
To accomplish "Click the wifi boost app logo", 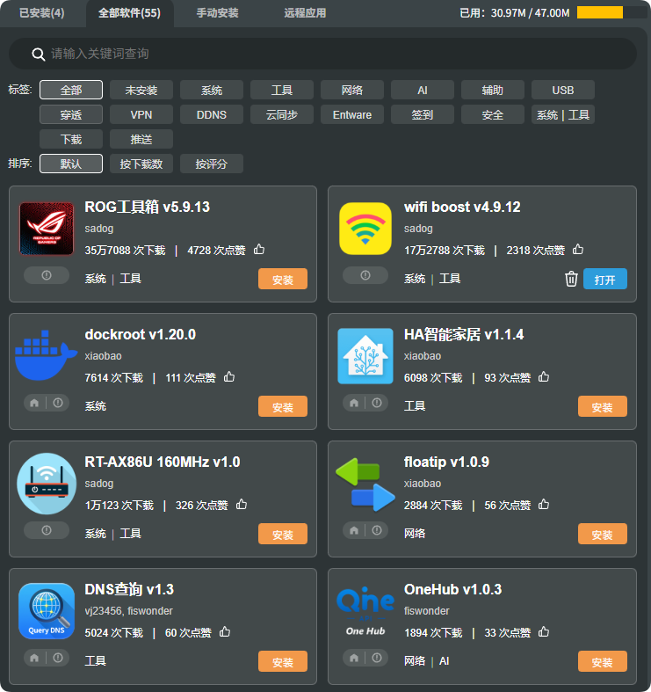I will tap(365, 229).
